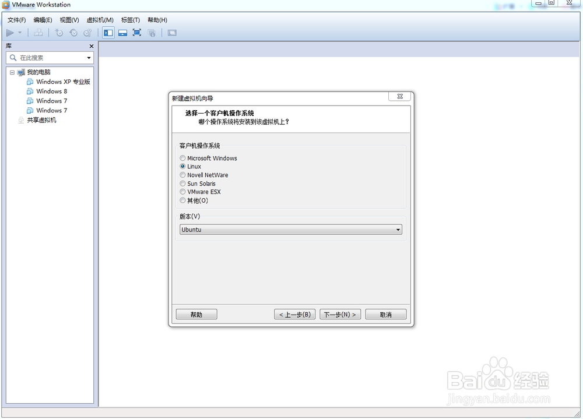Open the snapshot manager icon

click(88, 33)
